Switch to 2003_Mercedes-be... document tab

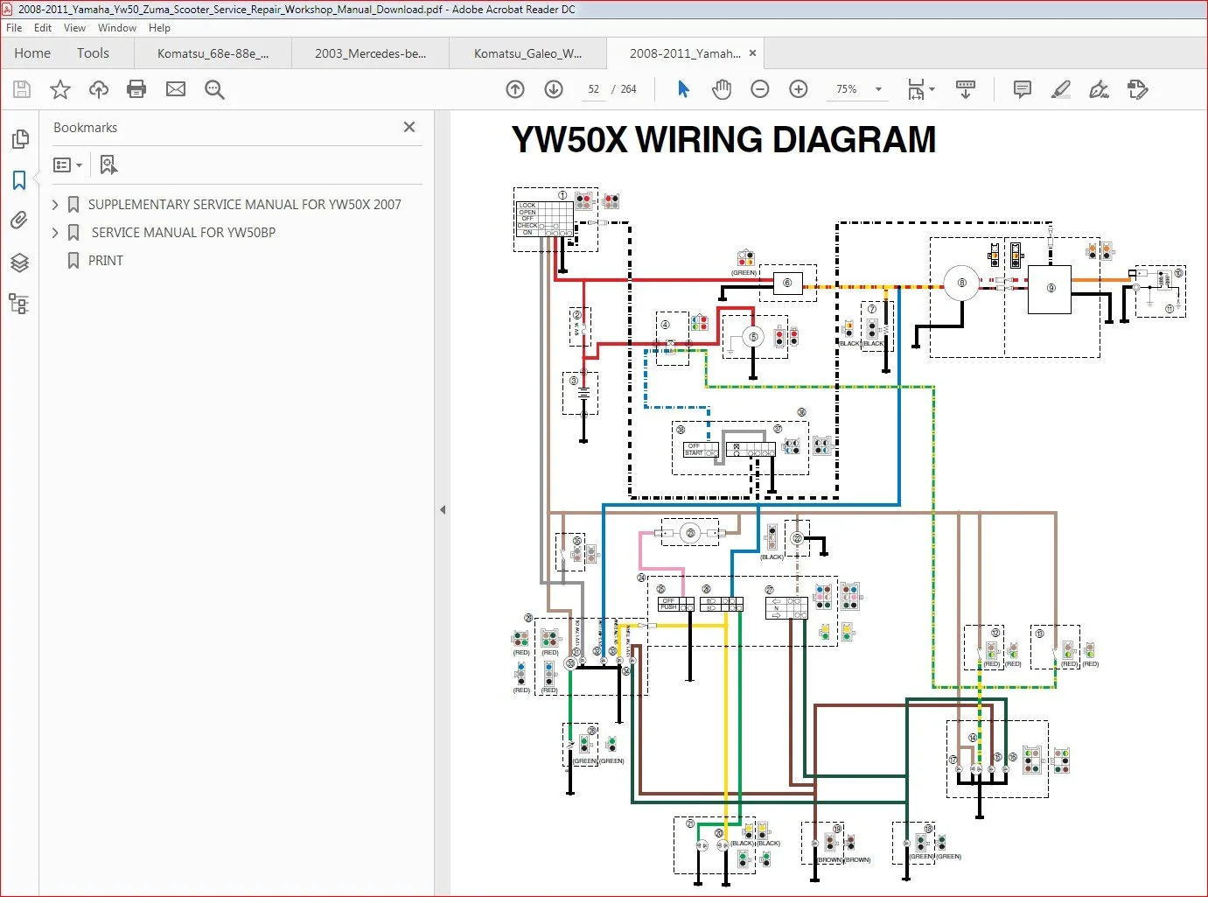point(371,53)
